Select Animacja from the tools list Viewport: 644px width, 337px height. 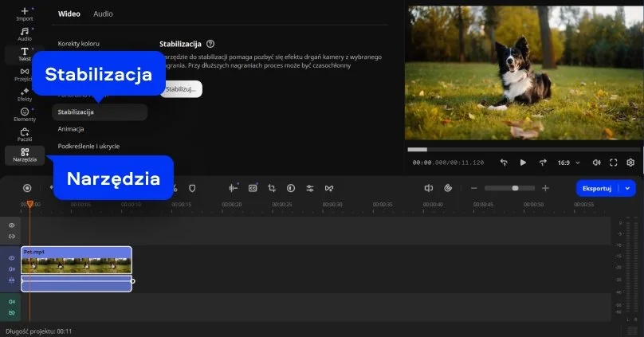[71, 129]
